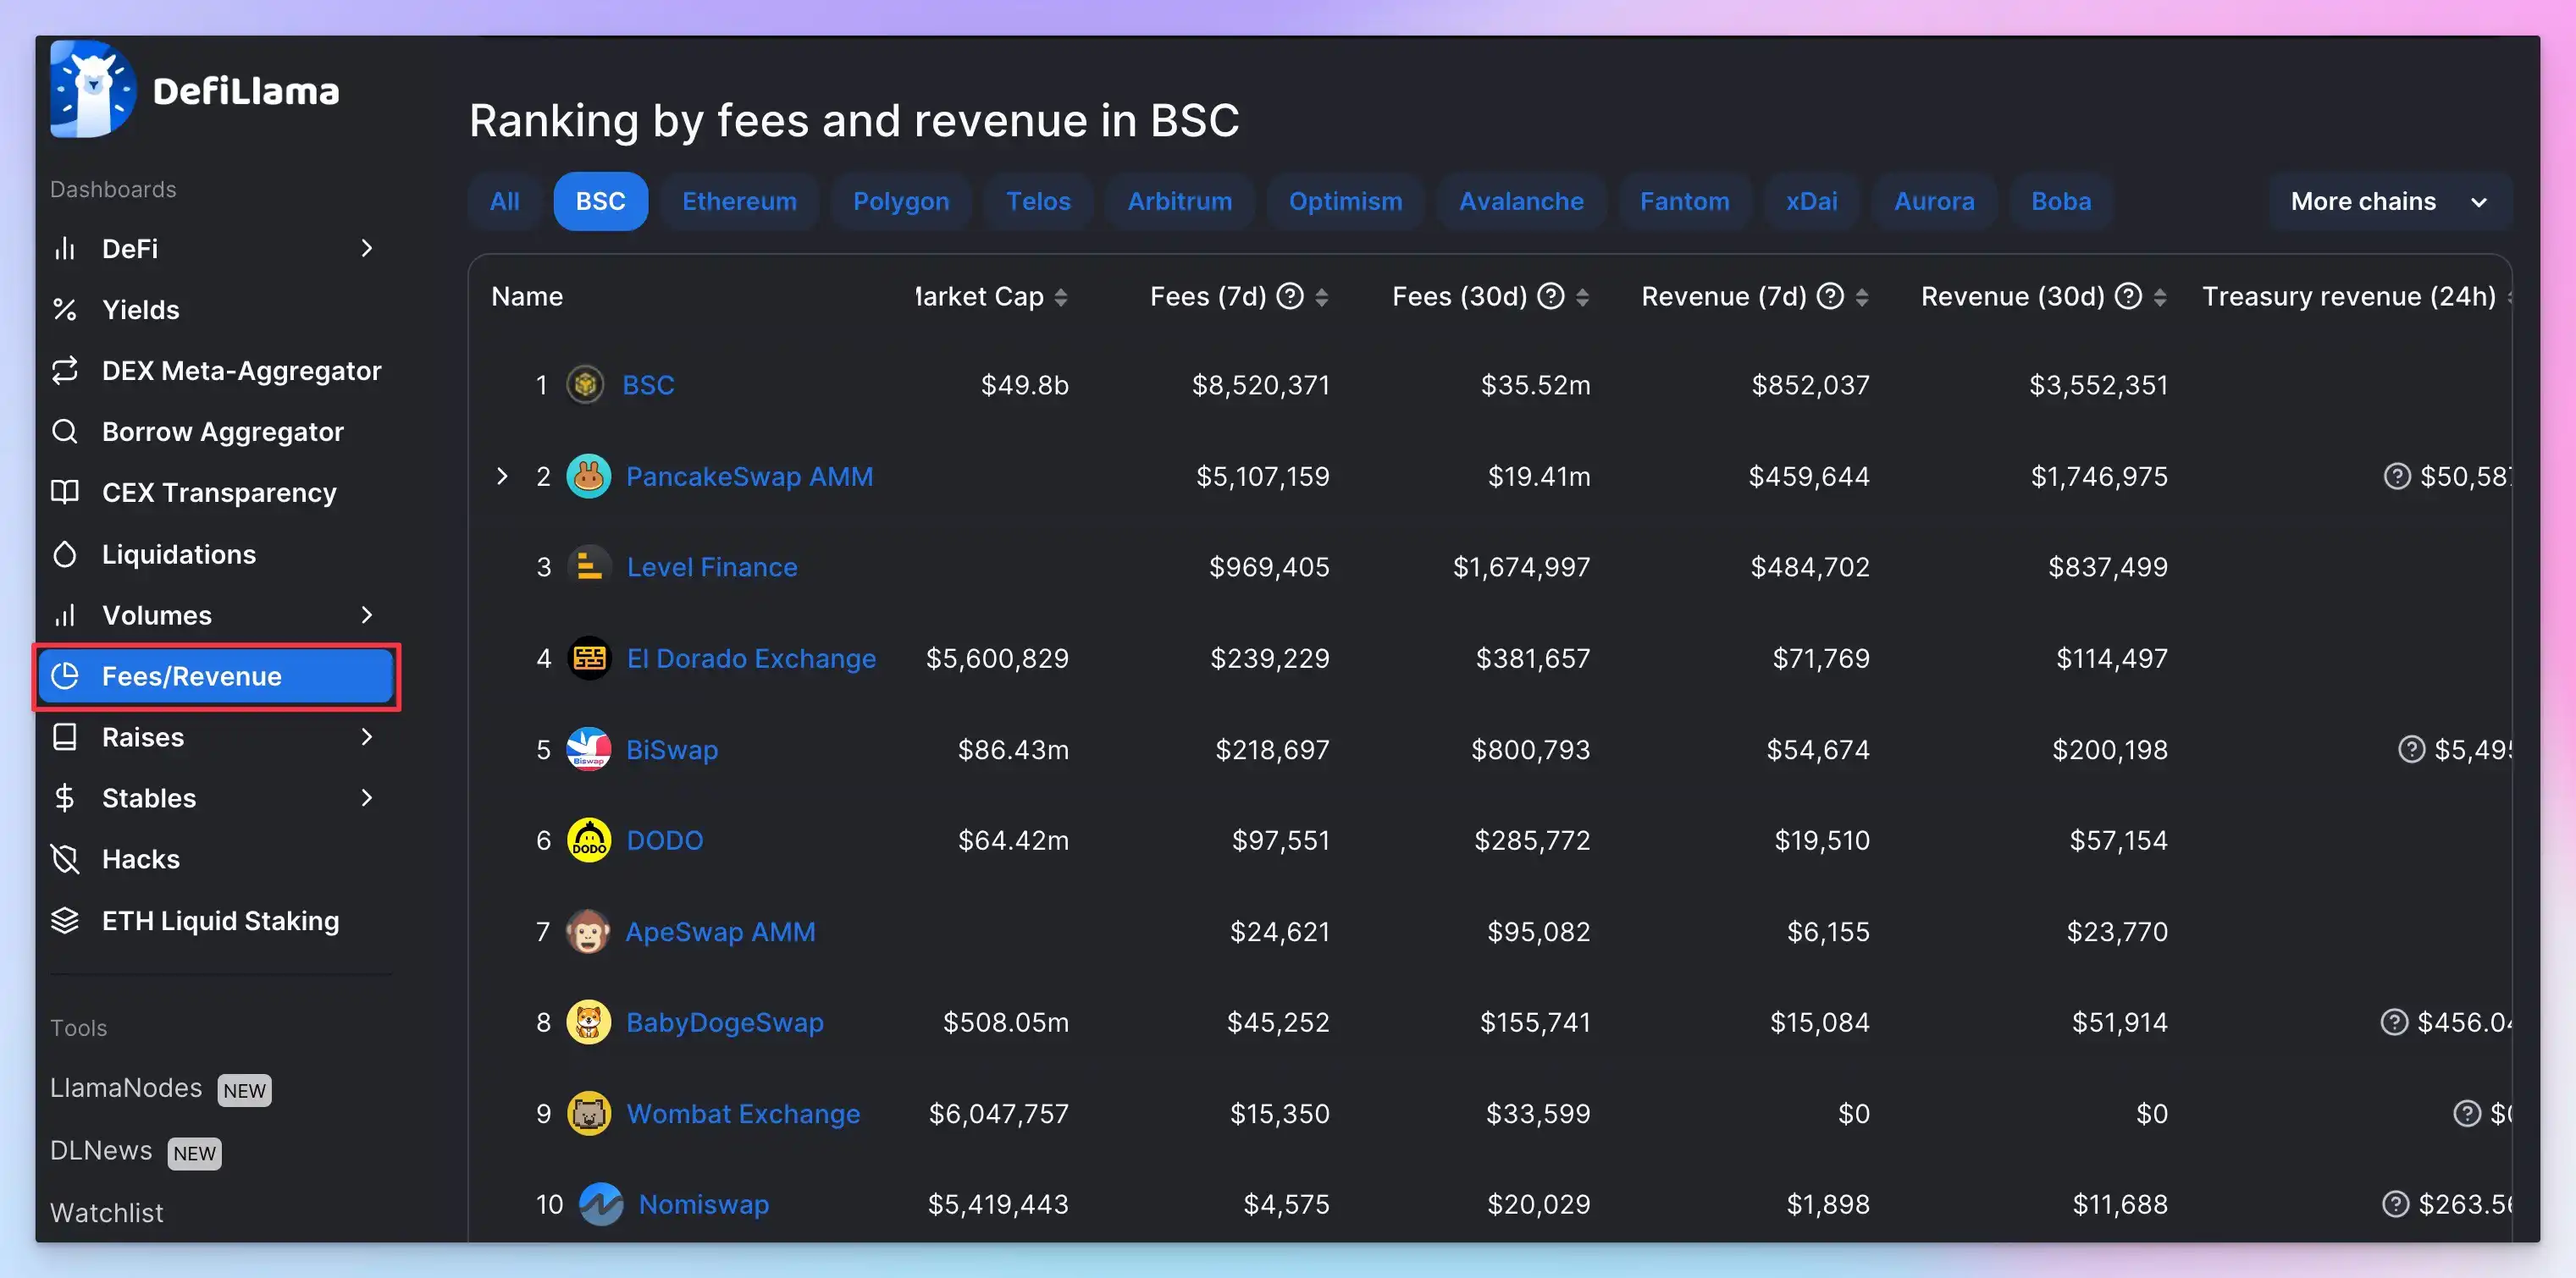Click the Revenue (30d) help question icon
This screenshot has width=2576, height=1278.
(2128, 295)
